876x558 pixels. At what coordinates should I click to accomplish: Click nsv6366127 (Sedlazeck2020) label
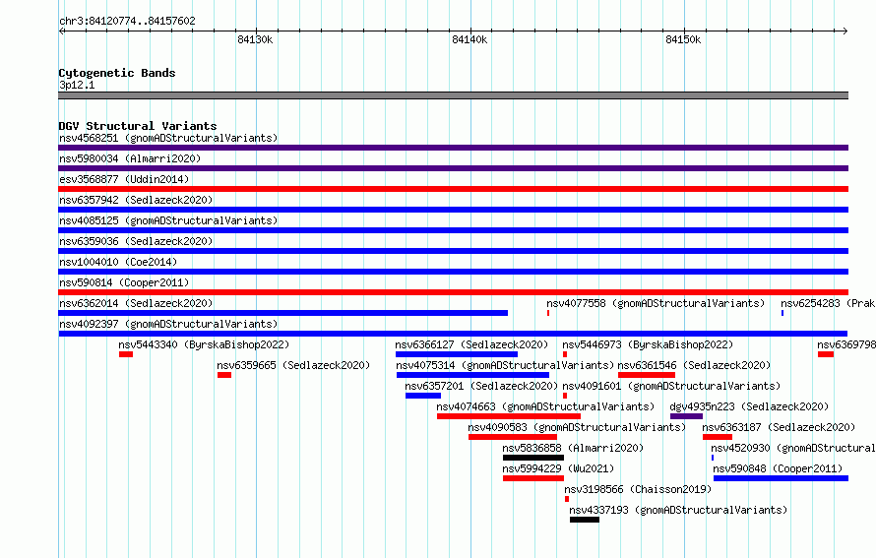click(471, 344)
